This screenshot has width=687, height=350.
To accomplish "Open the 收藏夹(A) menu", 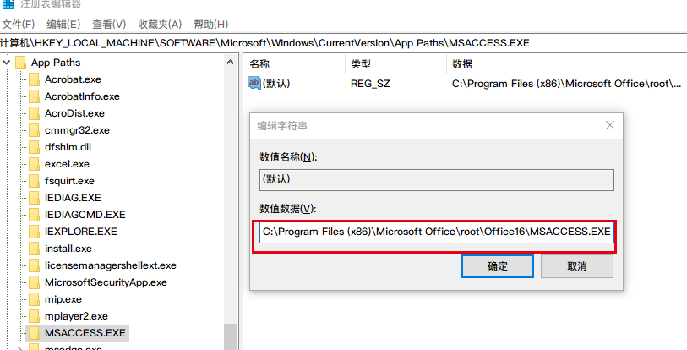I will pyautogui.click(x=160, y=24).
